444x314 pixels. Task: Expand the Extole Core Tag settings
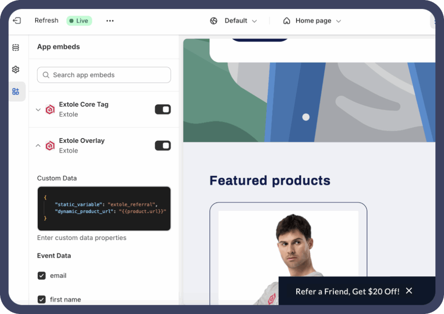tap(38, 109)
